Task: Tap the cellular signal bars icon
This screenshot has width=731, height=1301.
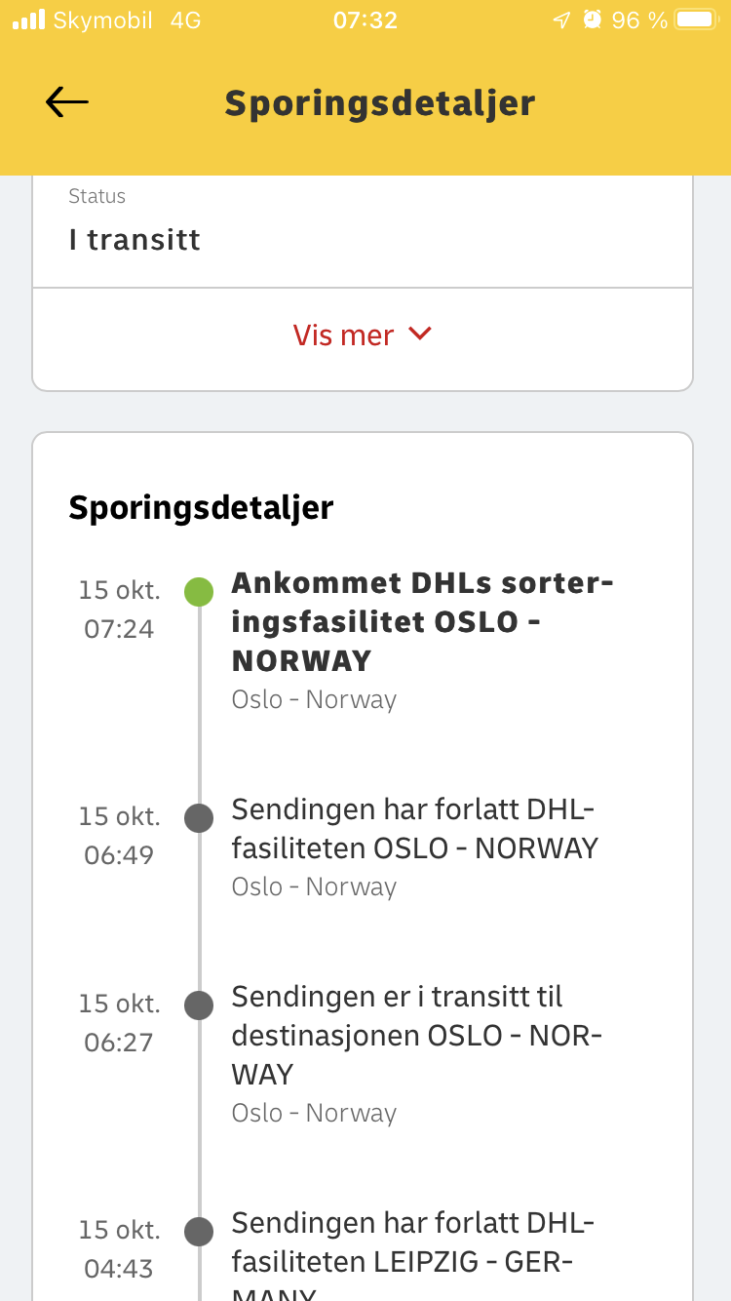Action: click(28, 20)
